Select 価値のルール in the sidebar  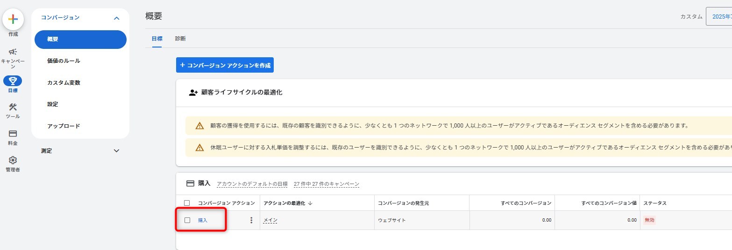click(x=64, y=61)
